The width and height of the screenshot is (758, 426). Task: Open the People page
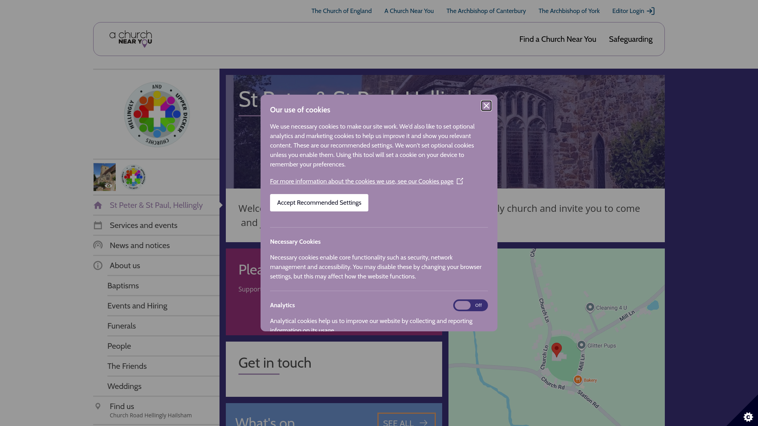[x=119, y=346]
